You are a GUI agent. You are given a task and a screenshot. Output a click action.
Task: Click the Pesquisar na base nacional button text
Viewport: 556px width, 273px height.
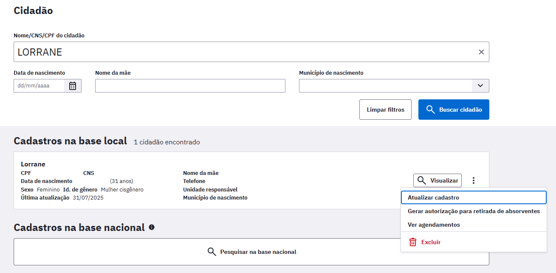click(258, 252)
